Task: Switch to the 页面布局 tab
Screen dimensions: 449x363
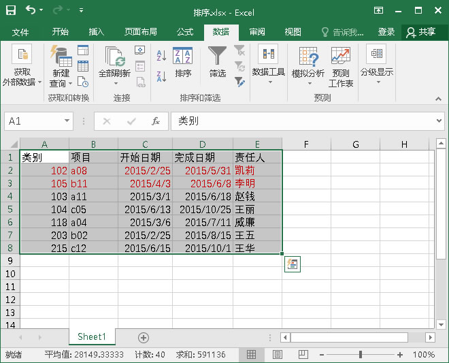Action: coord(141,32)
